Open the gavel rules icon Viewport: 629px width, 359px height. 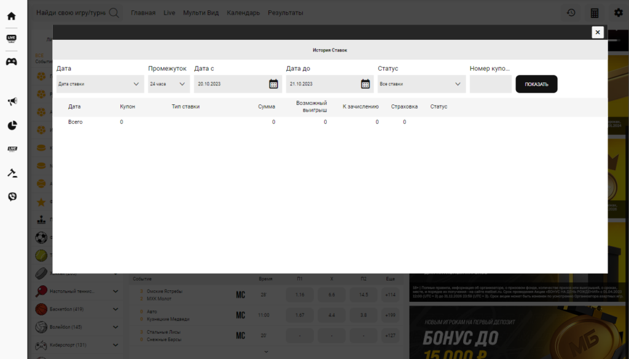tap(12, 172)
